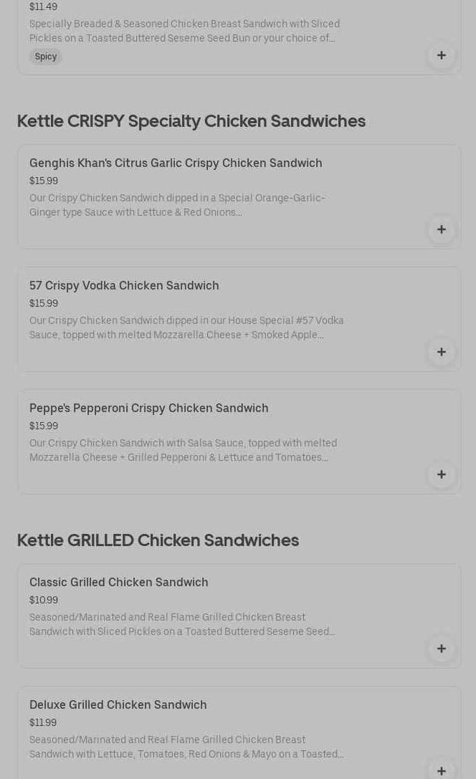Add 57 Crispy Vodka Chicken Sandwich plus icon
This screenshot has height=779, width=476.
[x=441, y=352]
